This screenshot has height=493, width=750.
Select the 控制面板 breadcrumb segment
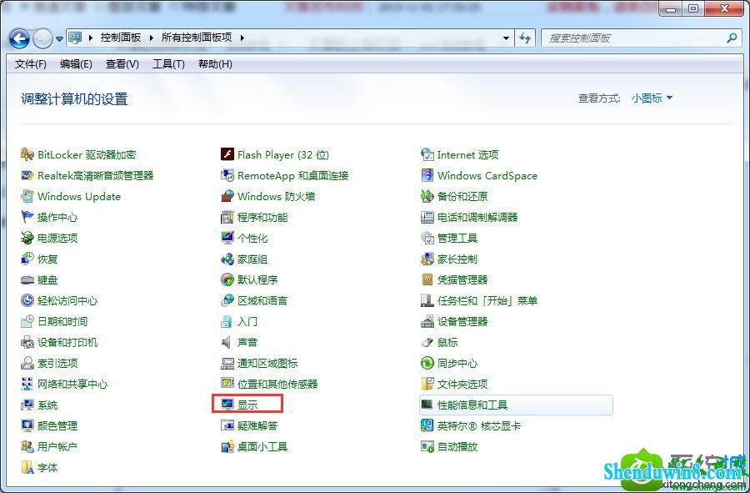(x=121, y=38)
